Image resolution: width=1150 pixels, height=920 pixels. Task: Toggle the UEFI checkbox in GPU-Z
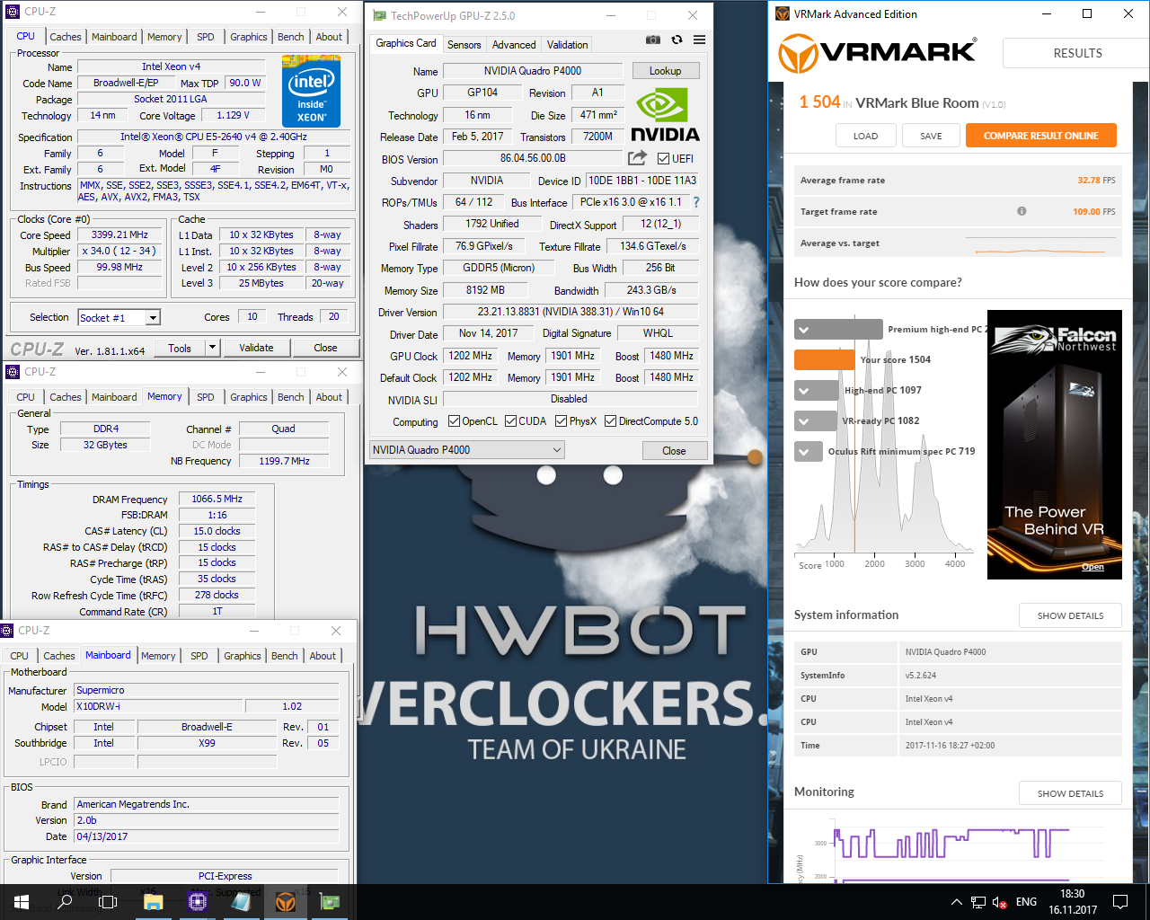[663, 159]
